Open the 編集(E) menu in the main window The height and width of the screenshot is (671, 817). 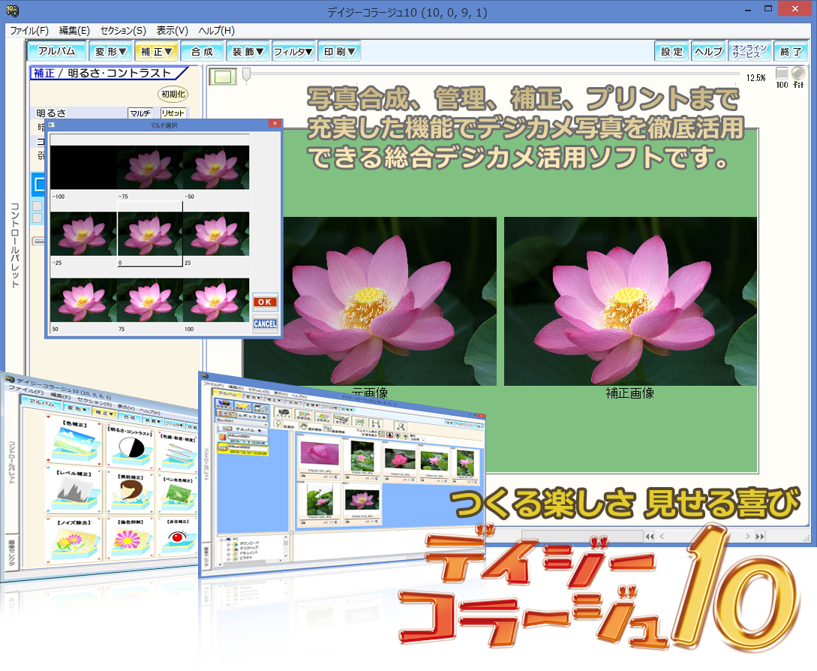pos(74,31)
